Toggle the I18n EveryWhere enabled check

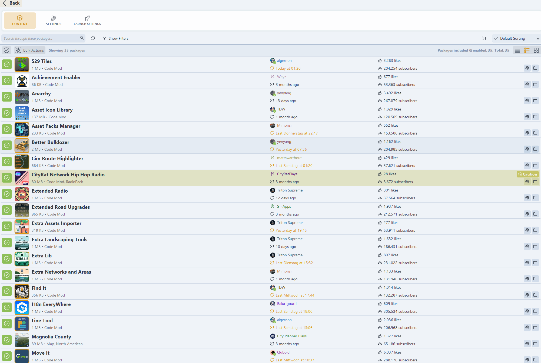tap(7, 307)
